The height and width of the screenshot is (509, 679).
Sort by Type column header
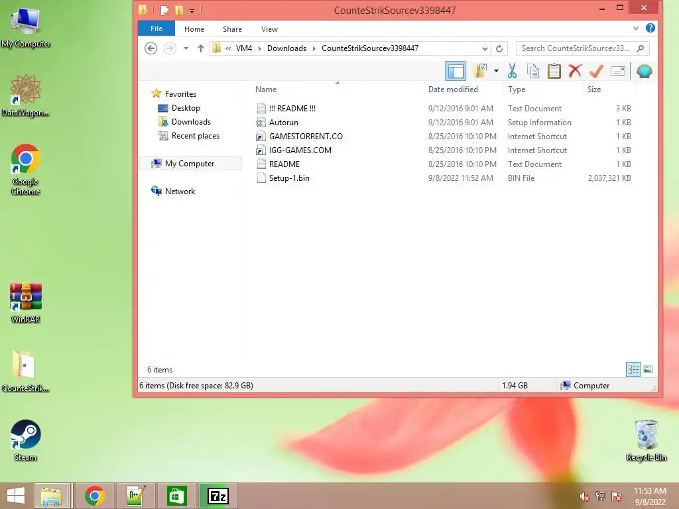click(x=516, y=89)
